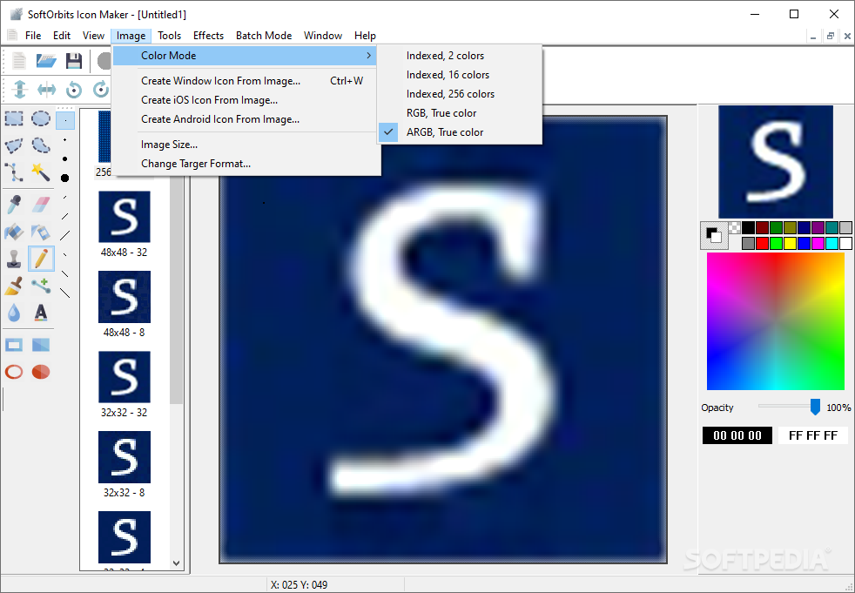Image resolution: width=855 pixels, height=593 pixels.
Task: Select the Paint bucket fill tool
Action: (x=14, y=232)
